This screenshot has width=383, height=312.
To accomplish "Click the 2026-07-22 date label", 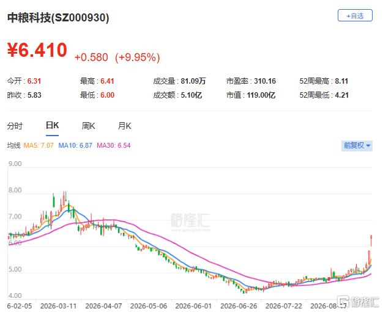I will 284,306.
